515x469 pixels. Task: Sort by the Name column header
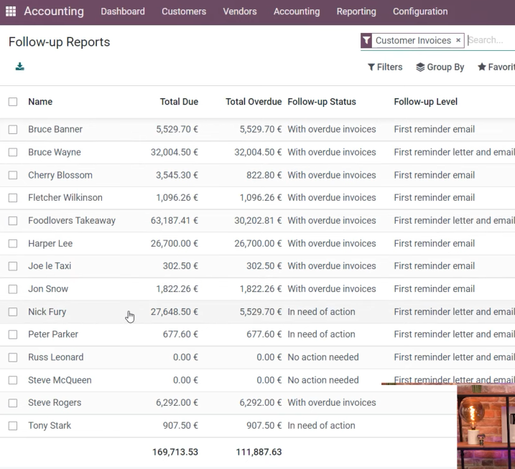click(40, 102)
